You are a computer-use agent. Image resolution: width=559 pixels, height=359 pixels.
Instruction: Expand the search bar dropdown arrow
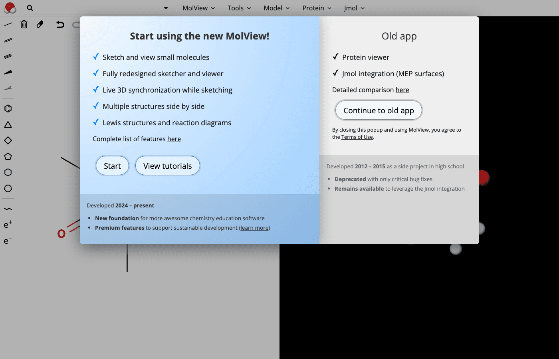pyautogui.click(x=165, y=8)
